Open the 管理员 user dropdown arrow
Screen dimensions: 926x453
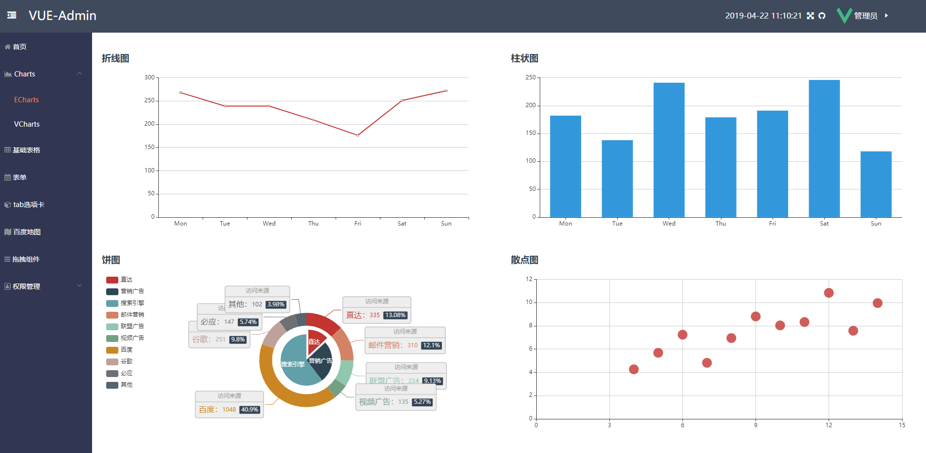click(887, 16)
